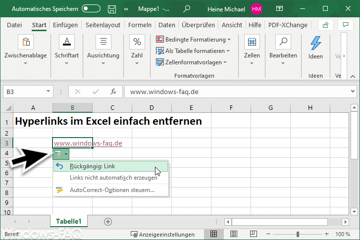Click the select-all corner triangle
The height and width of the screenshot is (240, 360).
pos(8,107)
